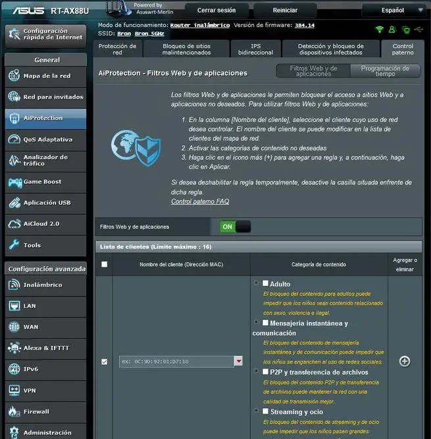The width and height of the screenshot is (431, 439).
Task: Click the client MAC address input field
Action: point(176,361)
